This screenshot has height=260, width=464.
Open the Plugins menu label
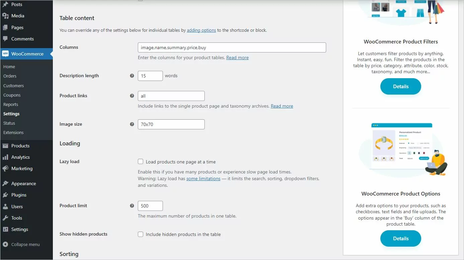click(x=19, y=195)
